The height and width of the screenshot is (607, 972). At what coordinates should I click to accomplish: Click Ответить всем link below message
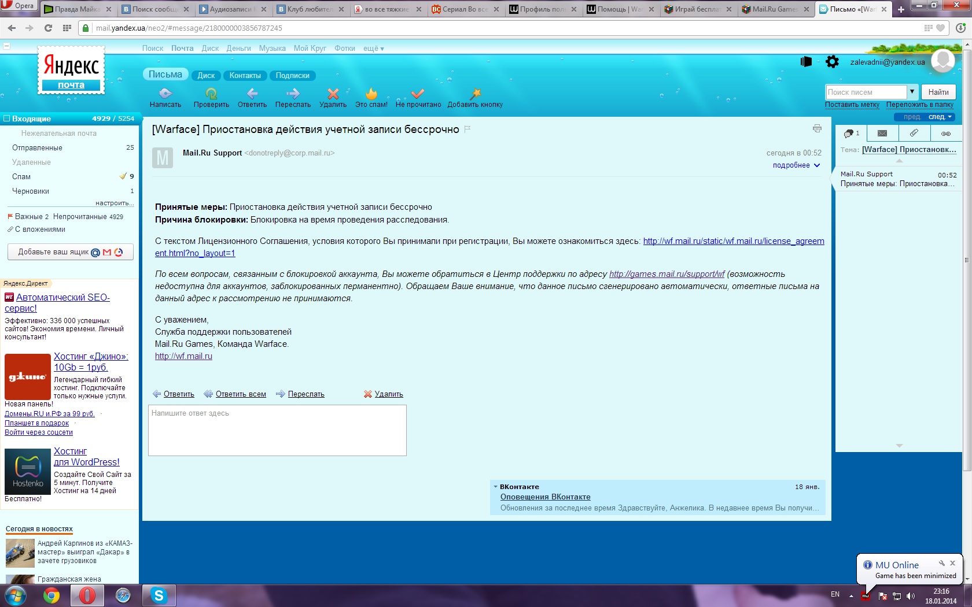(241, 394)
